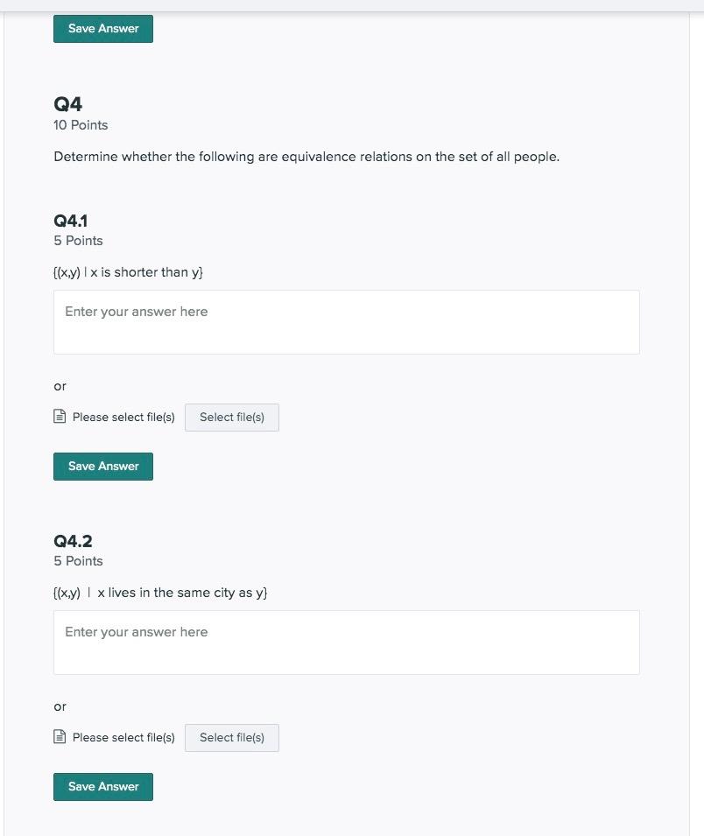Focus the Q4.2 answer text box
The height and width of the screenshot is (836, 704).
346,643
